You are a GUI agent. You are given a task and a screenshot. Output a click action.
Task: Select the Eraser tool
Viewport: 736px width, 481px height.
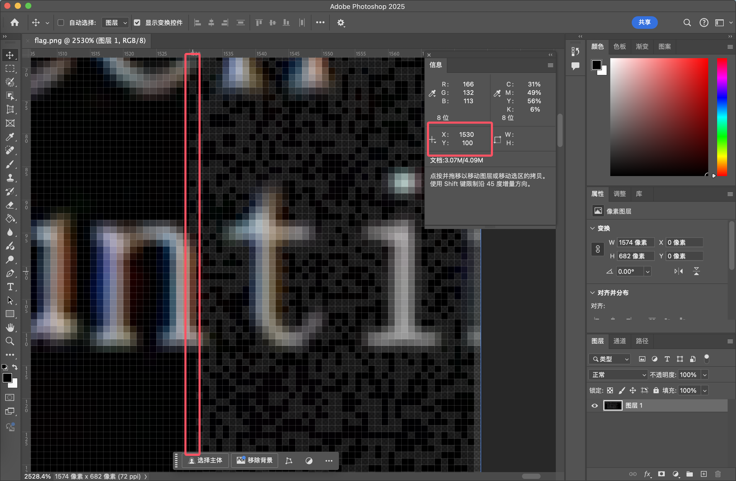point(10,205)
